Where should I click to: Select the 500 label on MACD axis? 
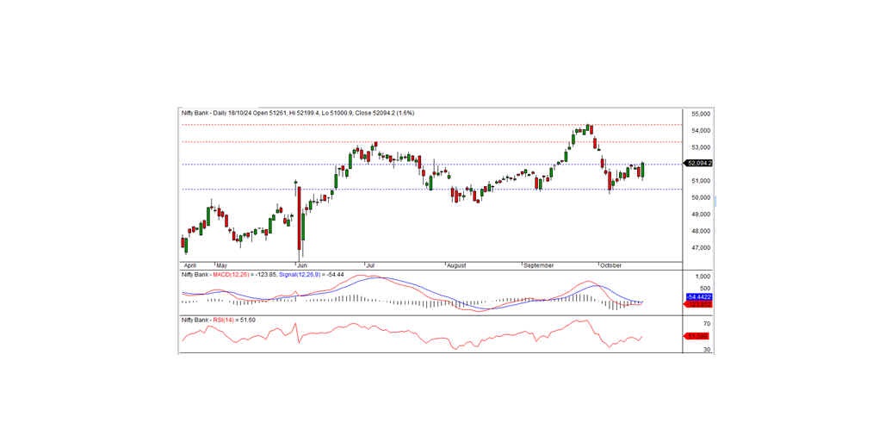[704, 288]
